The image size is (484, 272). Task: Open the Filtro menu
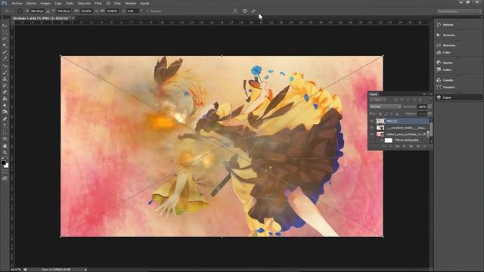(98, 3)
